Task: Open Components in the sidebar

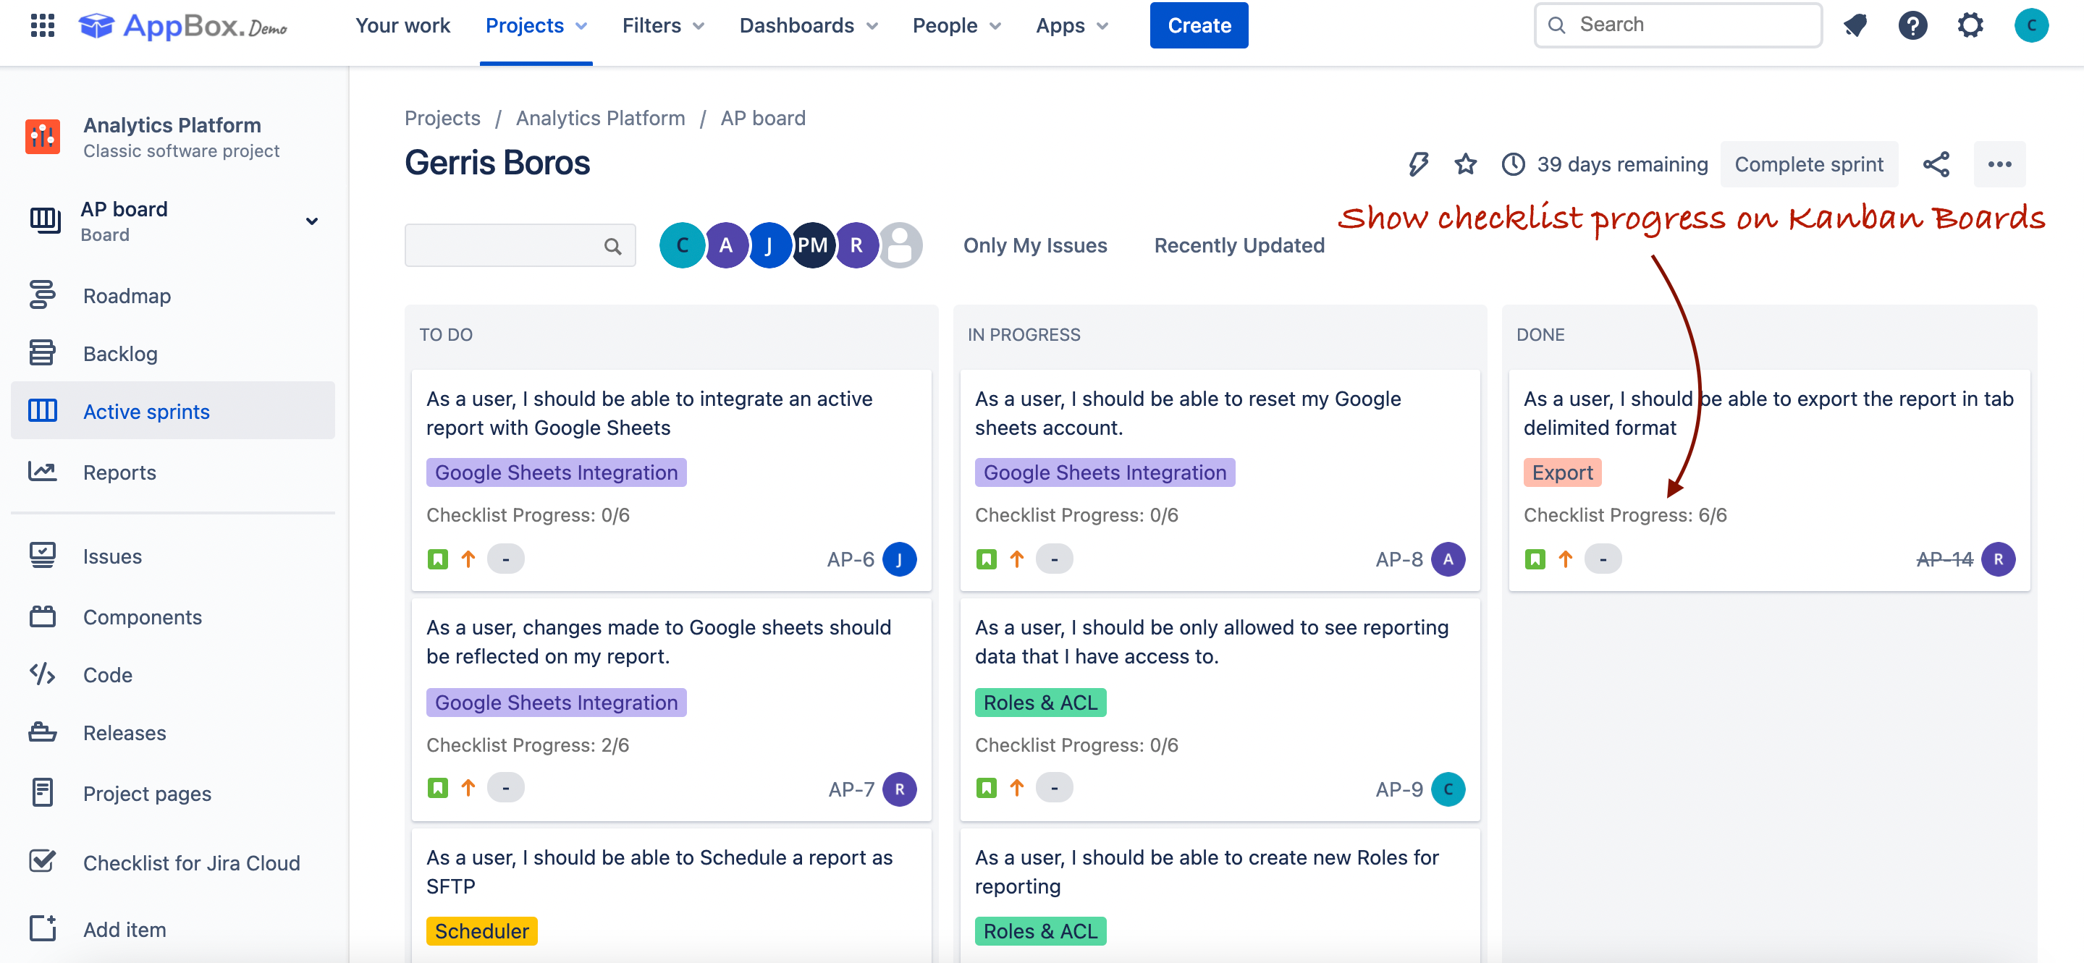Action: pos(172,616)
